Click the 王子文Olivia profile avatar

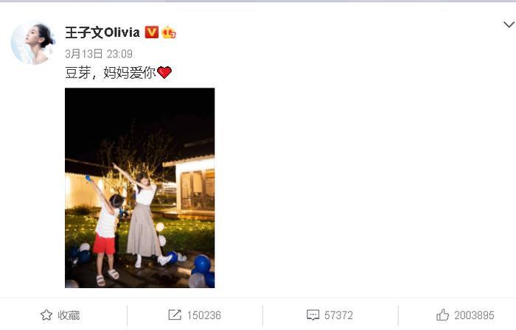coord(33,43)
